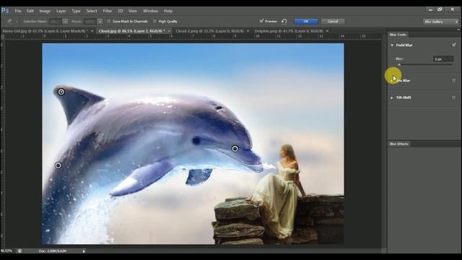Click the Selection Bleed input field
The width and height of the screenshot is (462, 260).
tap(56, 22)
